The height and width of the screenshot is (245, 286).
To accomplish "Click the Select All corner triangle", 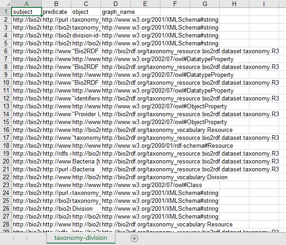I will (x=5, y=4).
